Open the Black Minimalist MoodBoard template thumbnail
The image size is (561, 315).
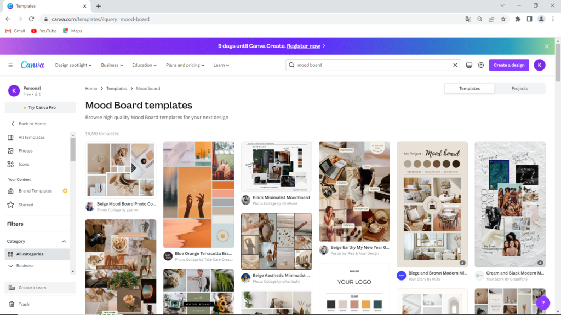click(276, 167)
